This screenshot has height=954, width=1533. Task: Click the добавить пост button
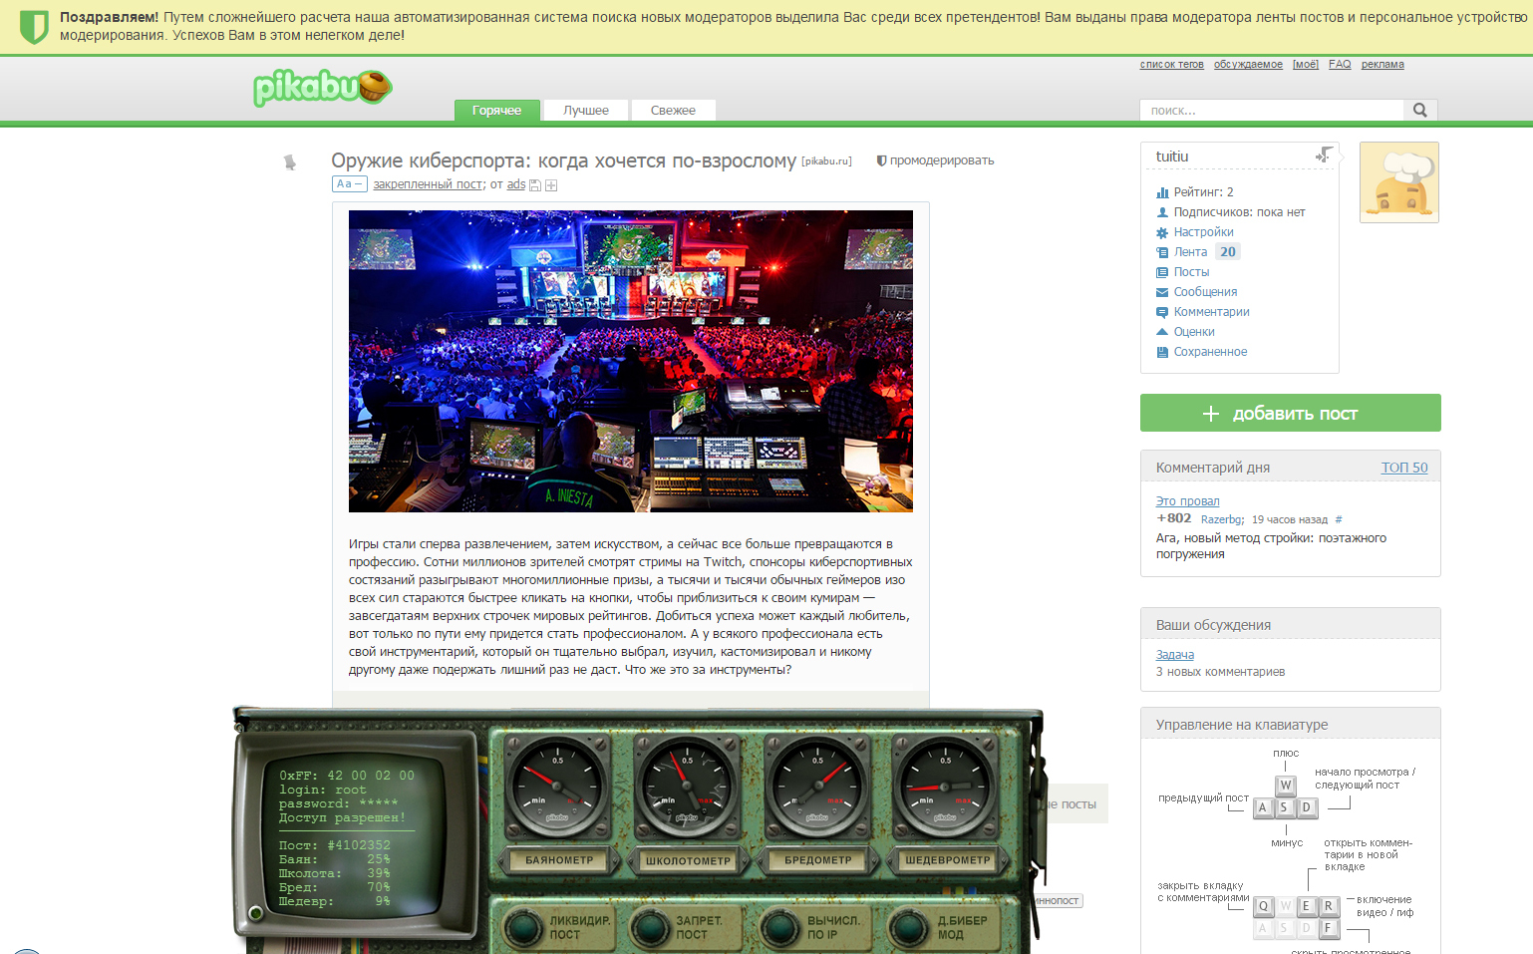click(x=1290, y=413)
